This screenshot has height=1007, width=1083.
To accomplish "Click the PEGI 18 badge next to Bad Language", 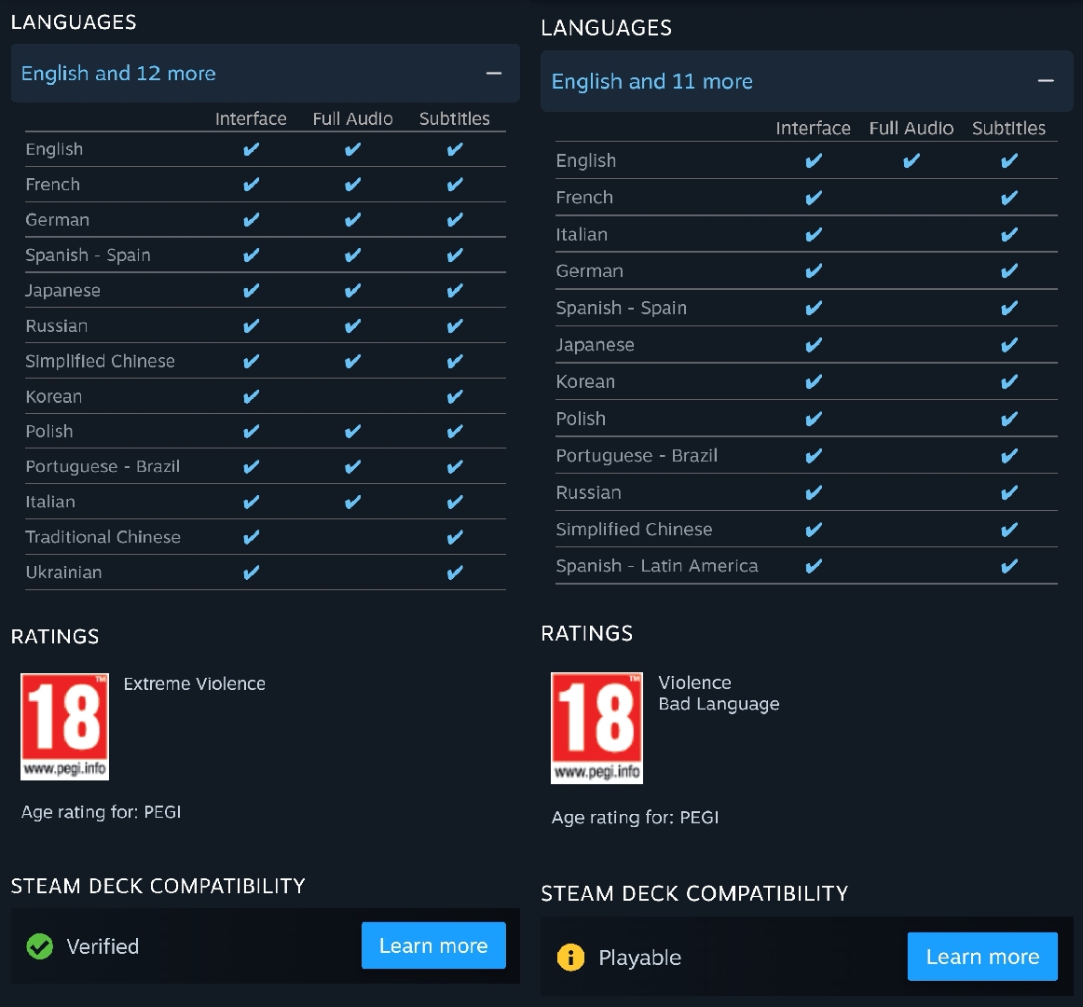I will 596,728.
